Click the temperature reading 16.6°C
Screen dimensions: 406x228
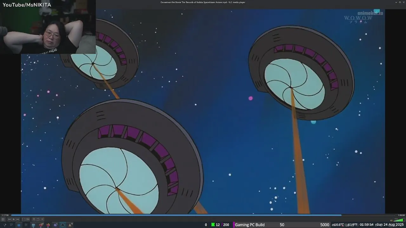click(339, 225)
